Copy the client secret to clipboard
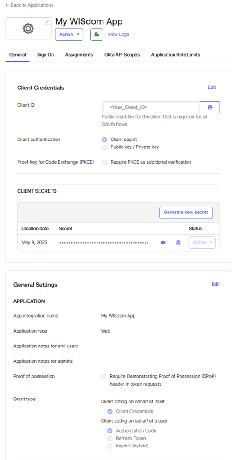This screenshot has width=232, height=460. [x=178, y=243]
